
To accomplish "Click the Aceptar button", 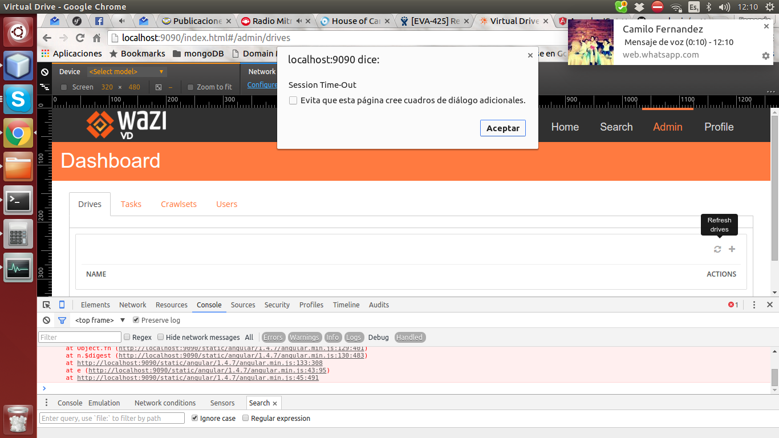I will coord(503,128).
